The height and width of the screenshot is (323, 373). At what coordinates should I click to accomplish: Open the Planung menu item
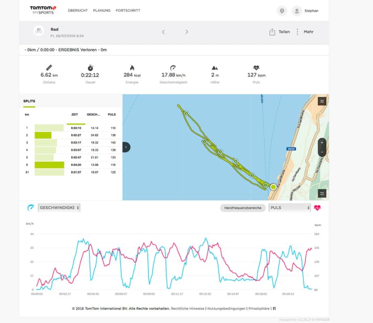(x=102, y=10)
